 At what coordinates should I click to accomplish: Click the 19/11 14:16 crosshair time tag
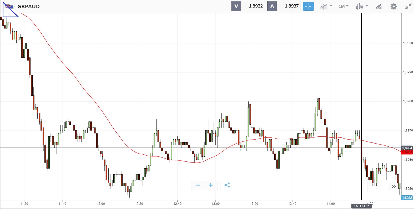362,206
